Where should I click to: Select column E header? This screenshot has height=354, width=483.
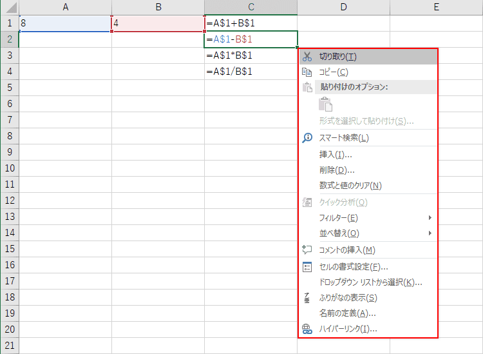coord(437,7)
